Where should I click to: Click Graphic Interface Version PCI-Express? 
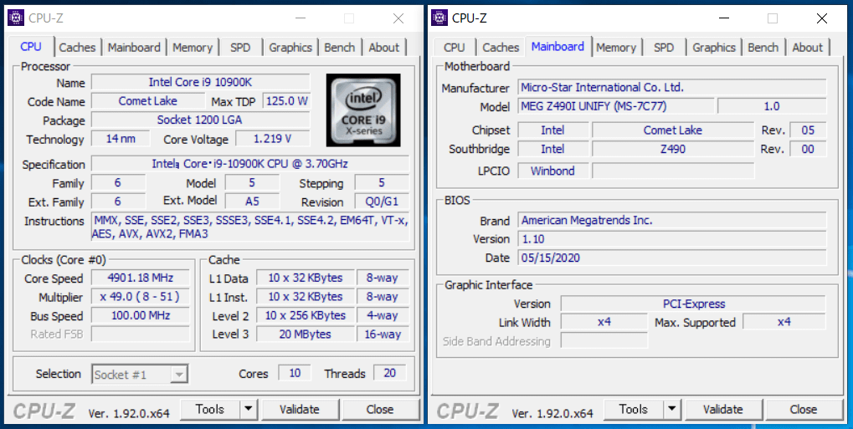coord(694,304)
